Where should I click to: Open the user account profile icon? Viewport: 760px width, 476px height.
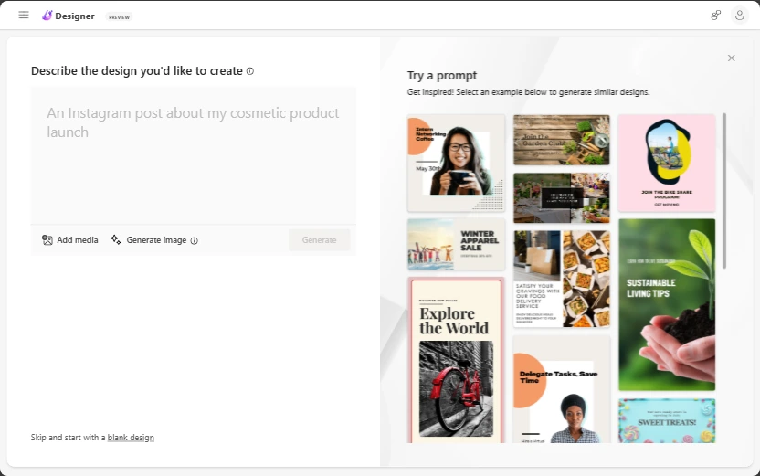coord(739,16)
